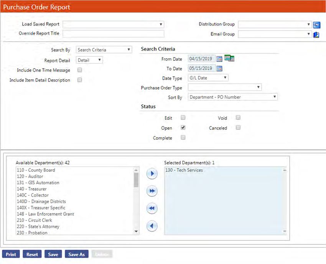Select 148 - Law Enforcement Grant
The width and height of the screenshot is (326, 264).
tap(45, 214)
